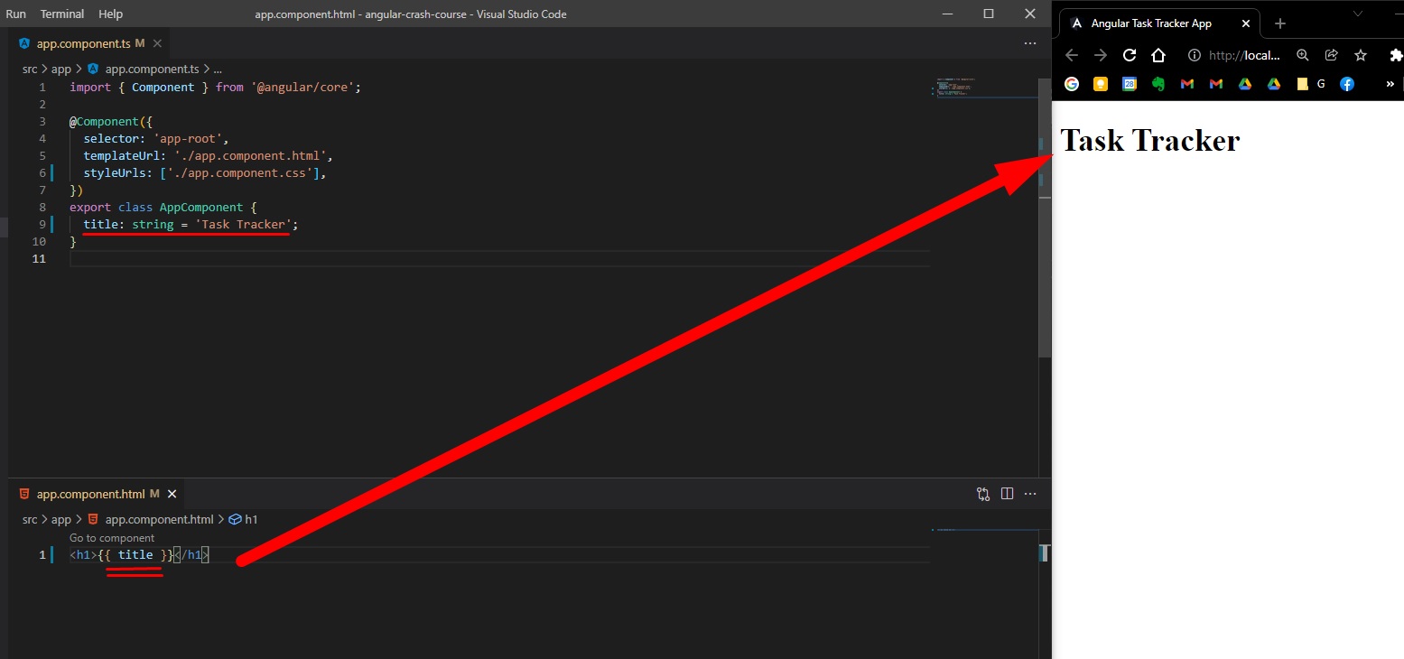Click the share page icon in address bar
The image size is (1404, 659).
(x=1331, y=55)
